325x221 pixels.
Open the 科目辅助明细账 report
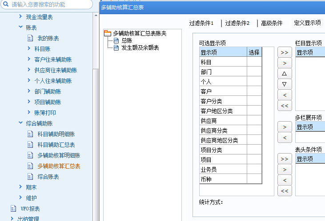[56, 134]
